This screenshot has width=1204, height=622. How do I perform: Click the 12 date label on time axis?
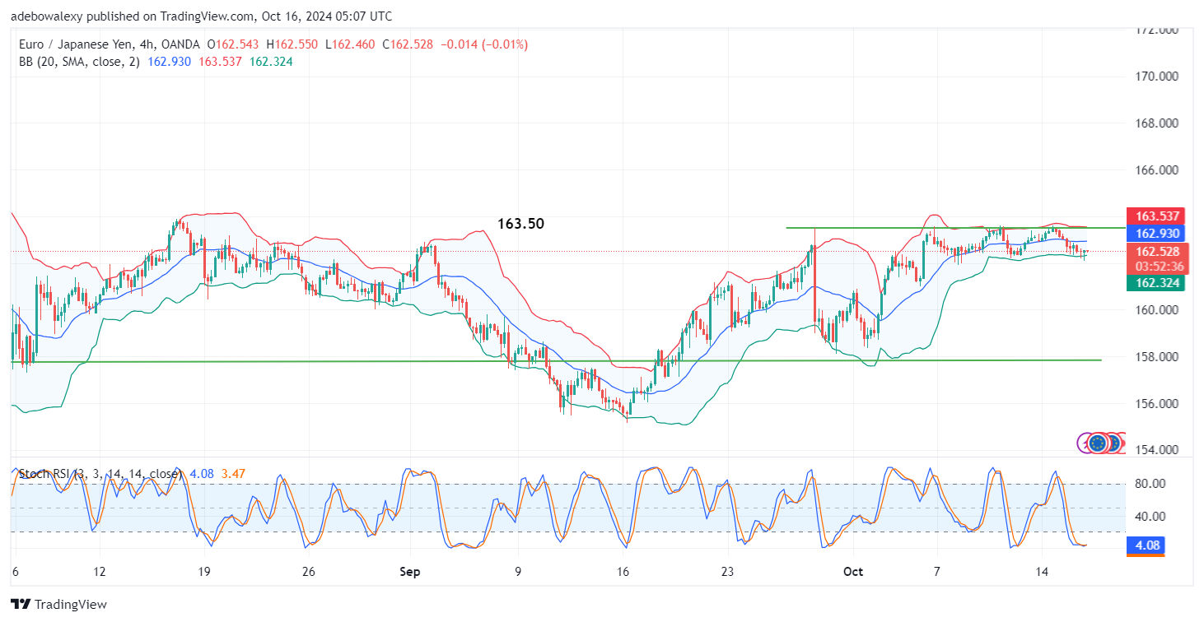100,572
